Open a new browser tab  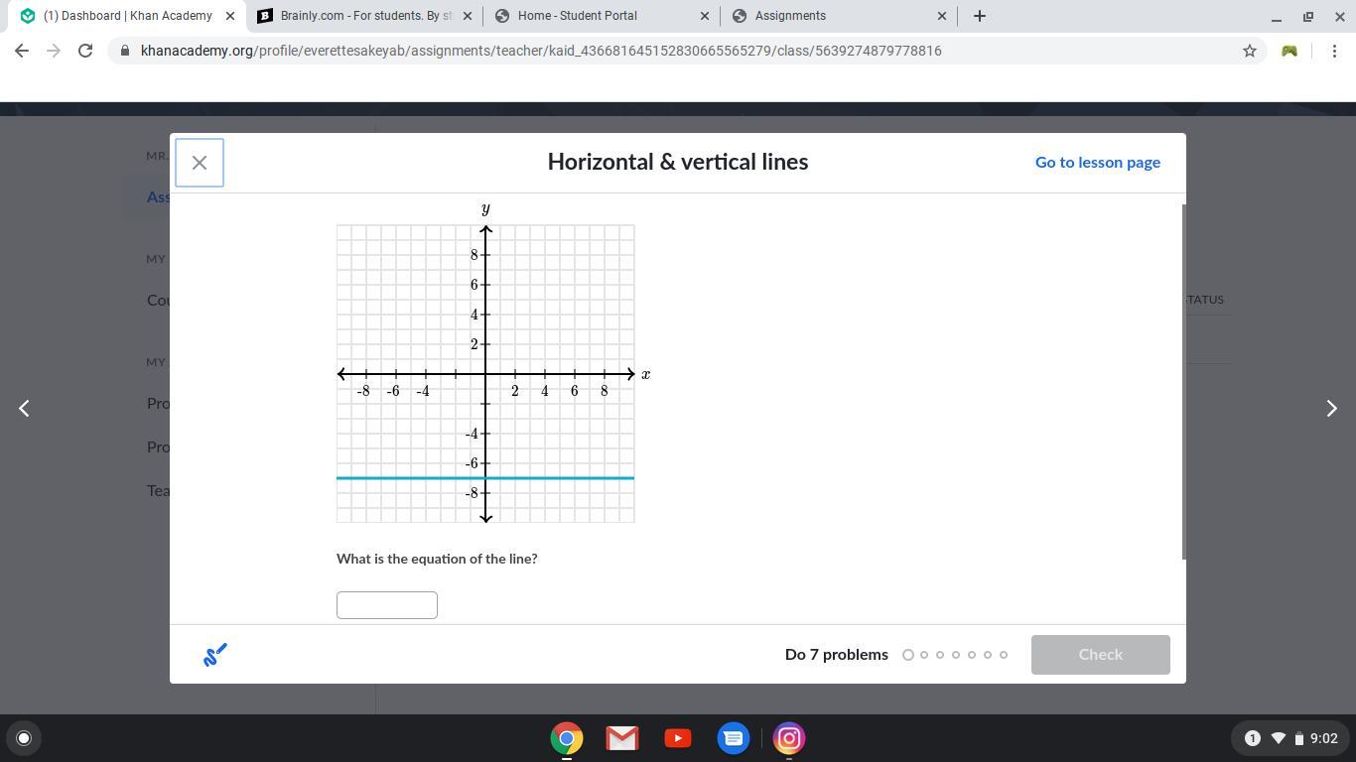[x=980, y=16]
